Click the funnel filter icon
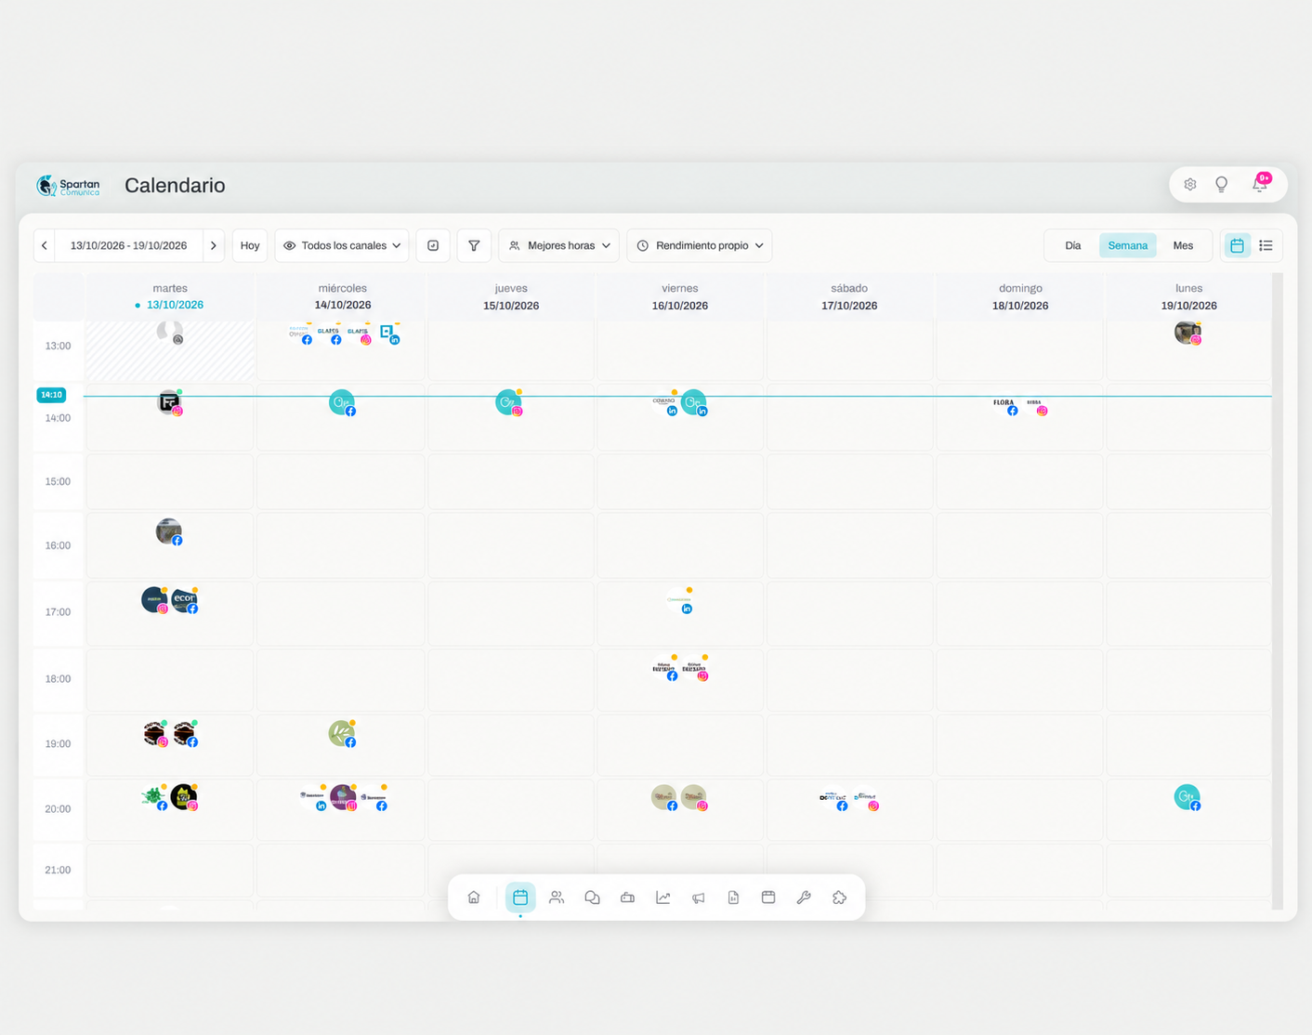Image resolution: width=1312 pixels, height=1035 pixels. tap(474, 245)
